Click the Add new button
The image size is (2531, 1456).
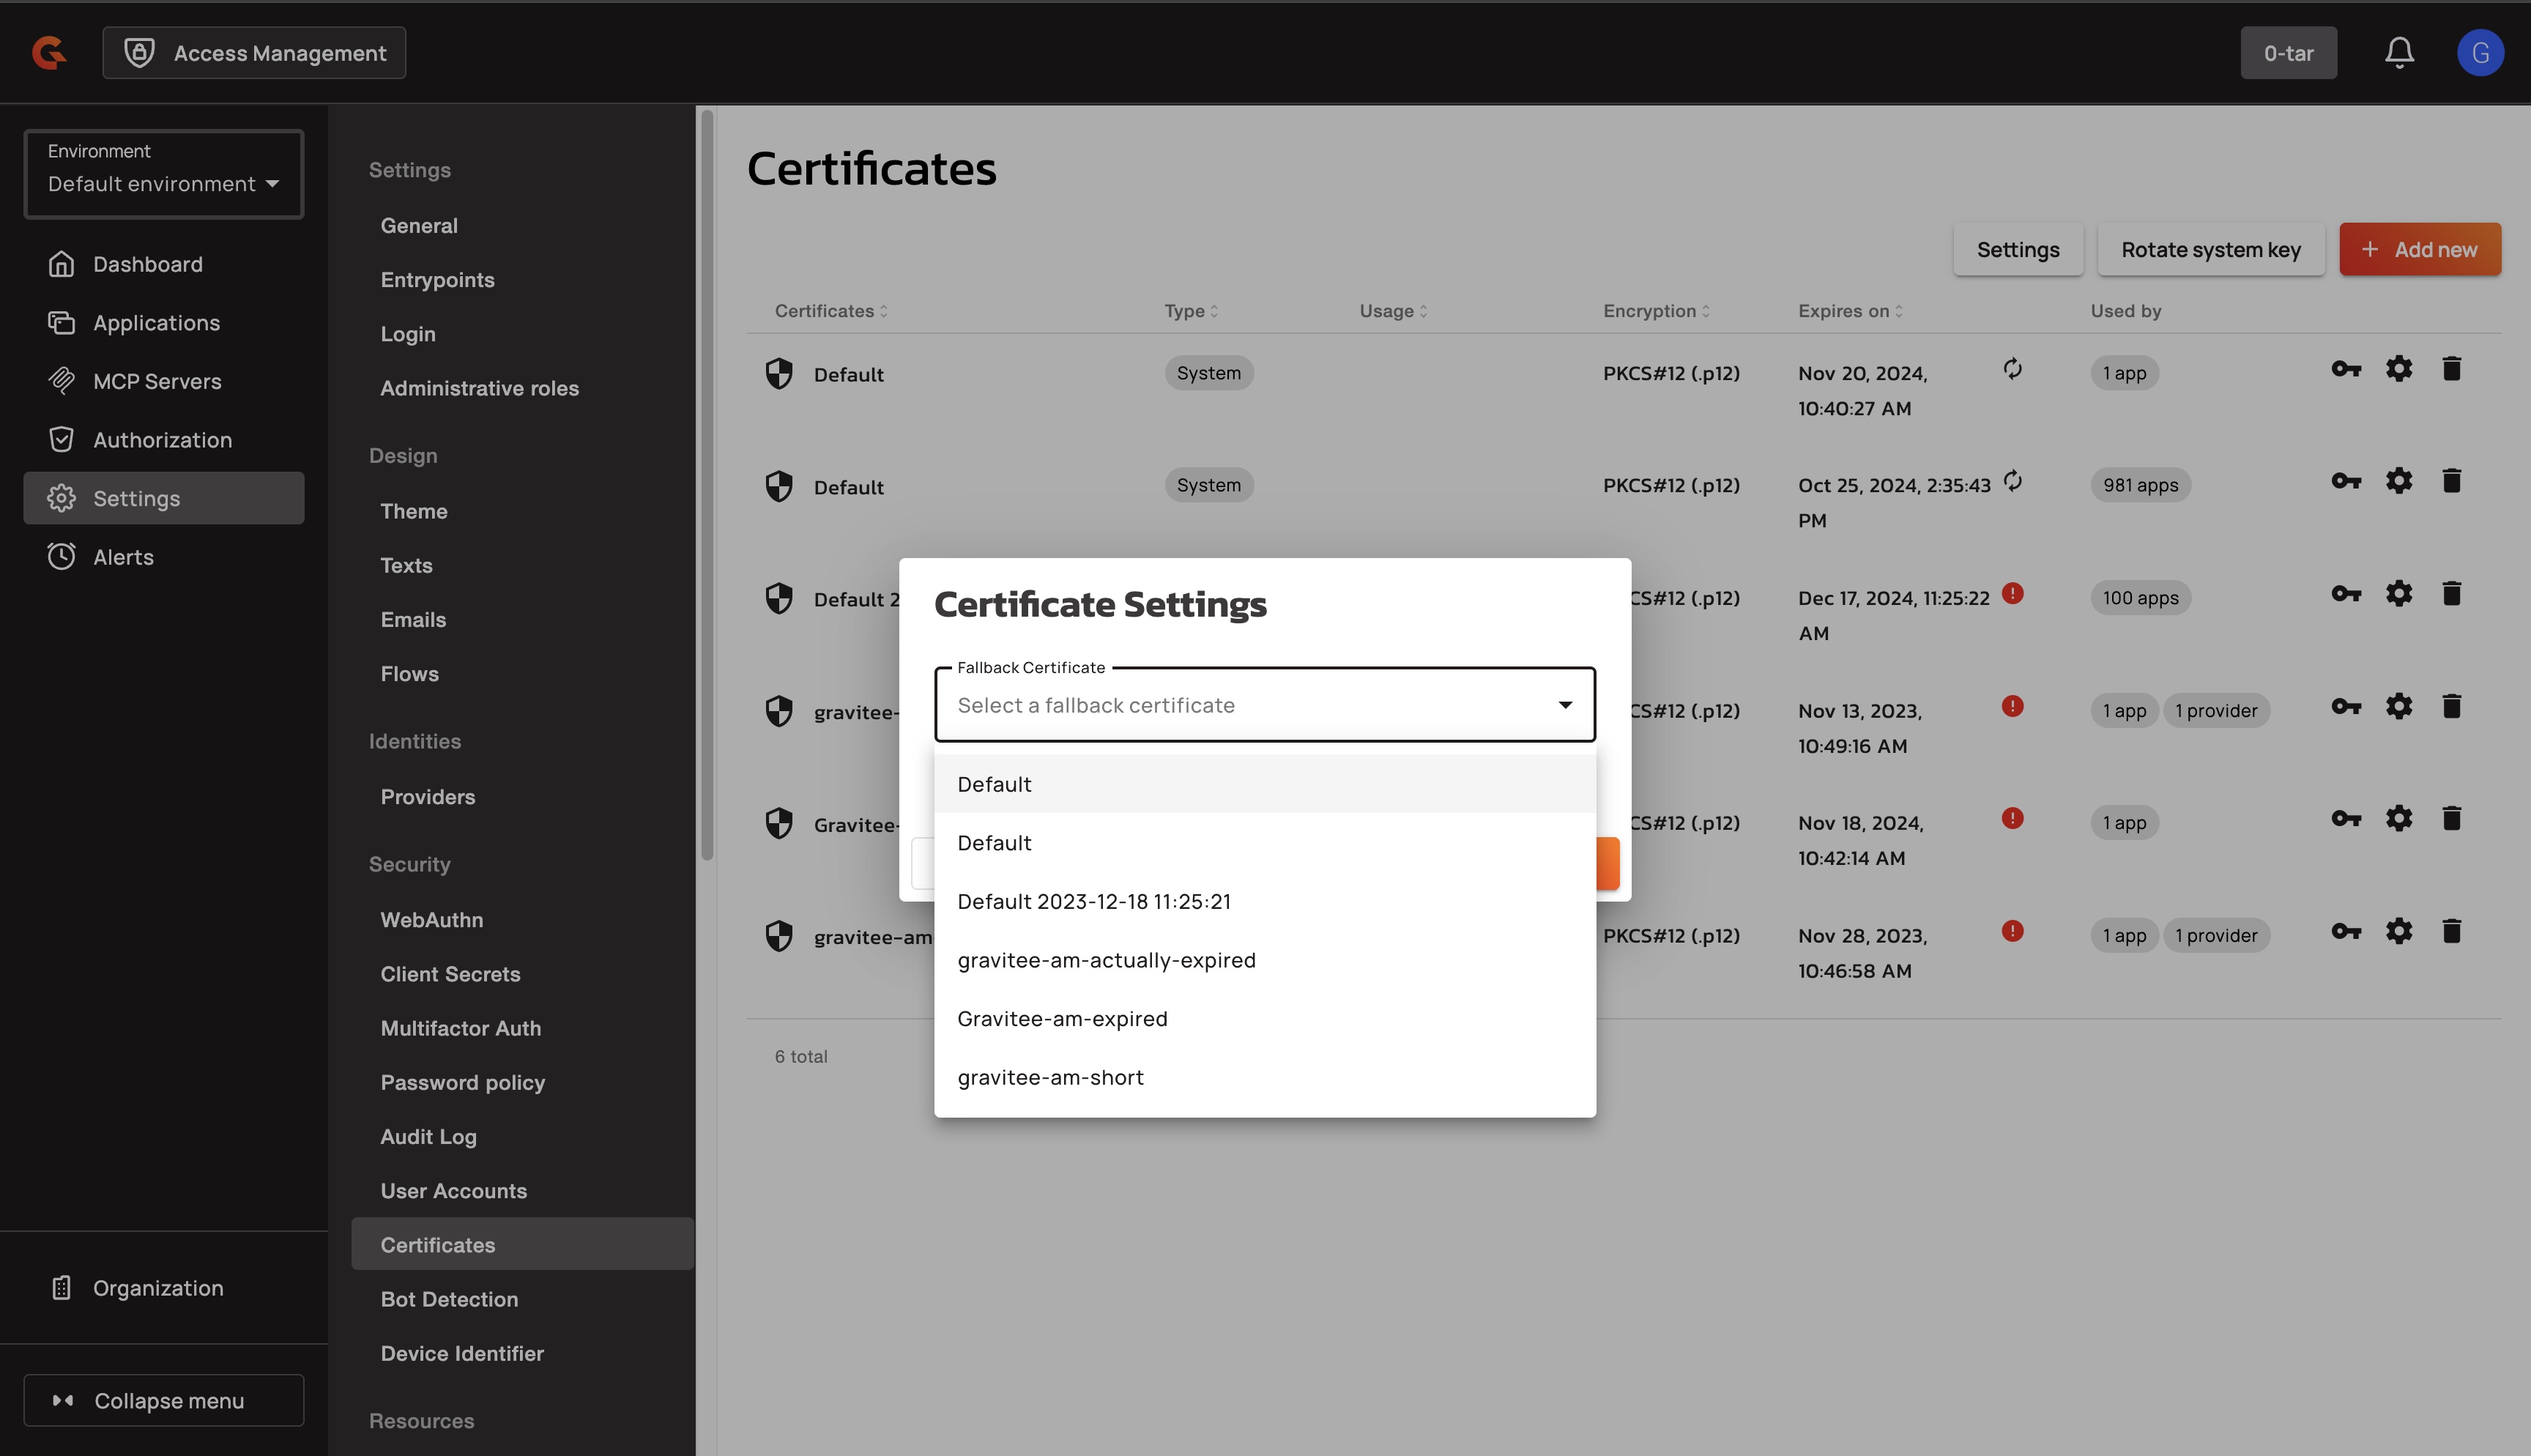pyautogui.click(x=2420, y=249)
